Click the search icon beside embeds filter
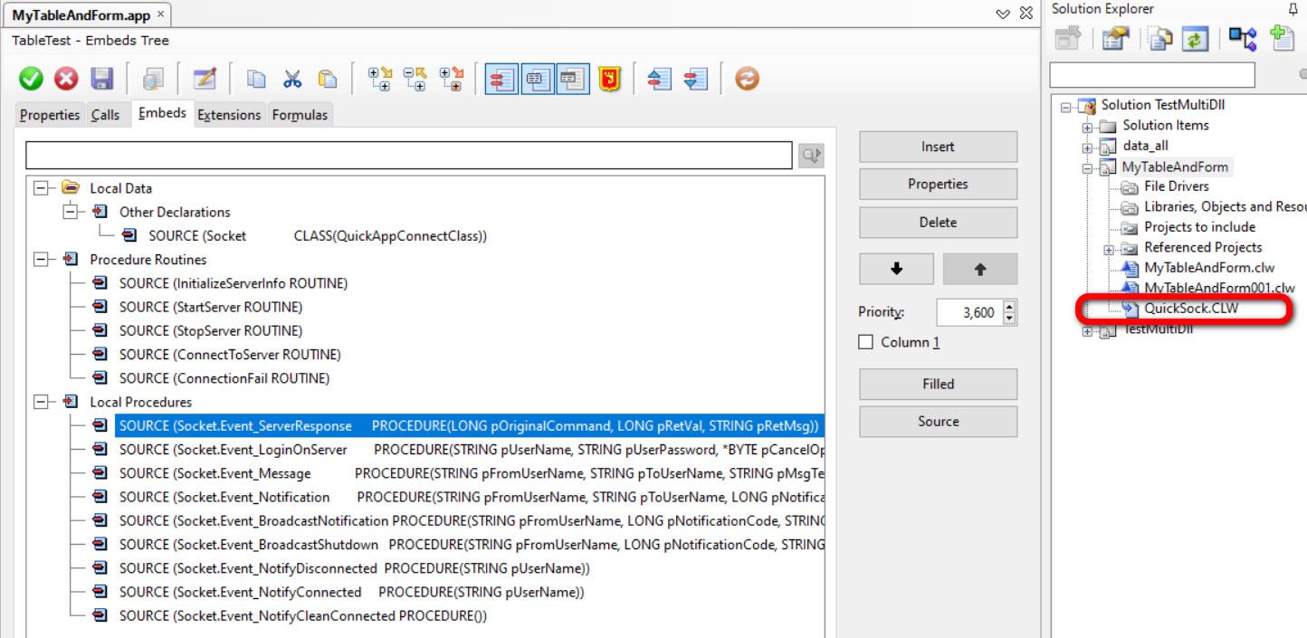Screen dimensions: 1307x638 [x=811, y=156]
